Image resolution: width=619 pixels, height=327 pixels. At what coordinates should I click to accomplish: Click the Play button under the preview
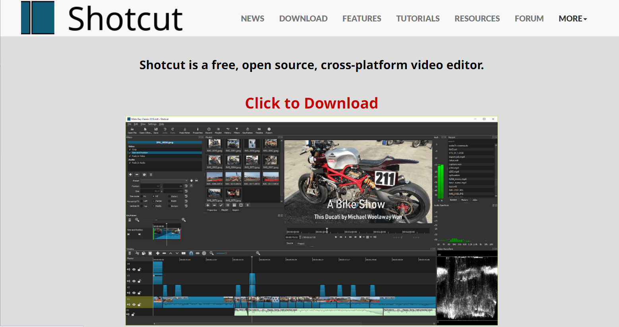[346, 237]
